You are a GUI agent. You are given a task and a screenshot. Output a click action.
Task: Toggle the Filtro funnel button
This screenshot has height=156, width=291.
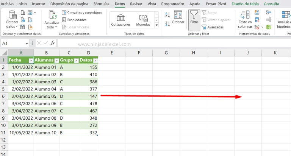tap(194, 20)
